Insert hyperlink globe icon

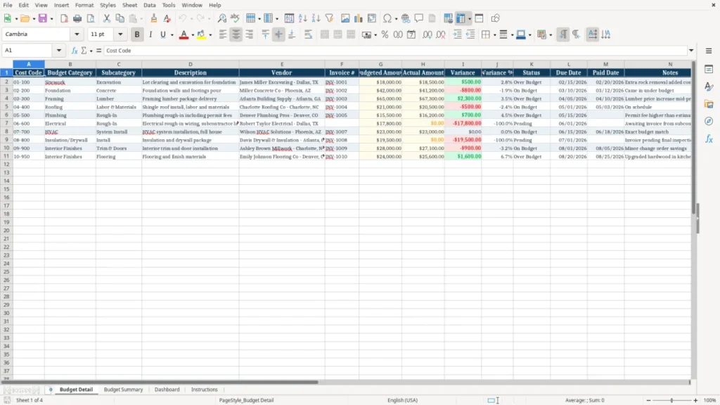[x=406, y=18]
